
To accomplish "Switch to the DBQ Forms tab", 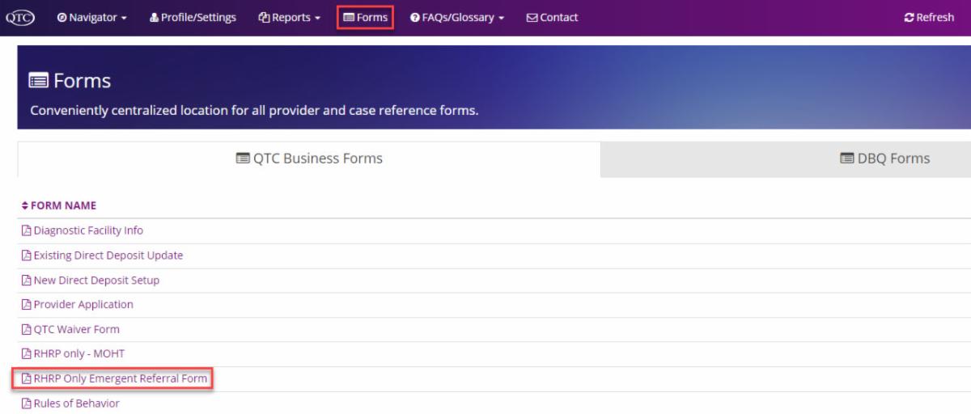I will click(884, 158).
